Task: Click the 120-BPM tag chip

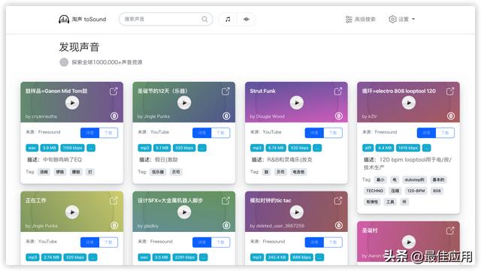Action: pos(416,191)
